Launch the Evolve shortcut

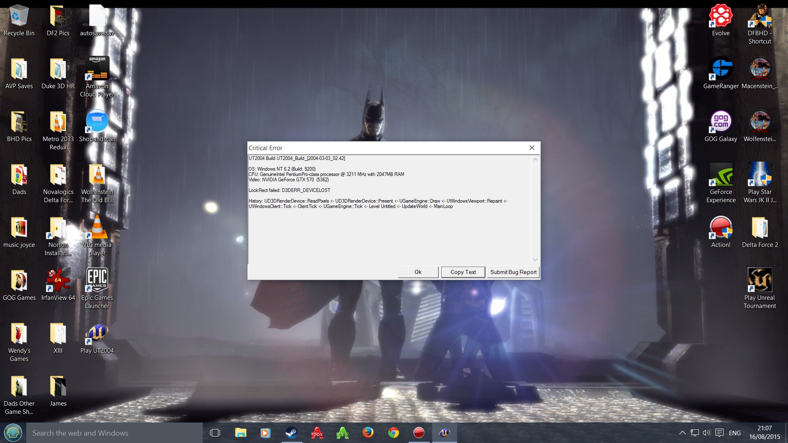point(721,21)
